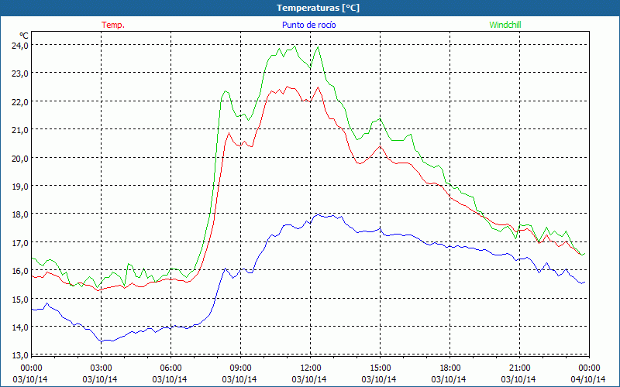The image size is (620, 387).
Task: Click the 15:00 time axis label
Action: [380, 368]
